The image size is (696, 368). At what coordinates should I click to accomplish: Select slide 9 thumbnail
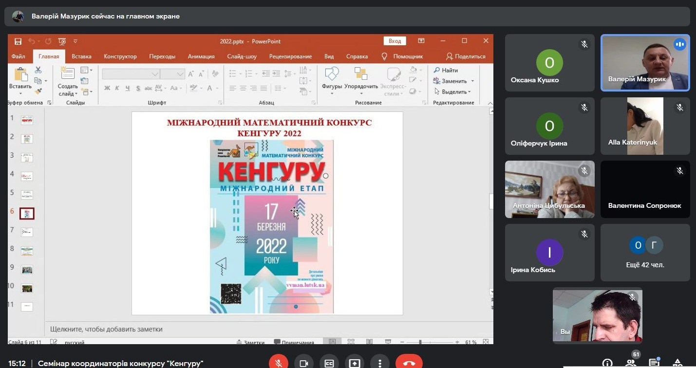pos(27,270)
